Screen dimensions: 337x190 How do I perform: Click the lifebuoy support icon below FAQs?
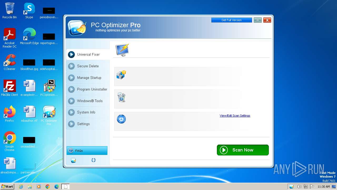pyautogui.click(x=93, y=160)
